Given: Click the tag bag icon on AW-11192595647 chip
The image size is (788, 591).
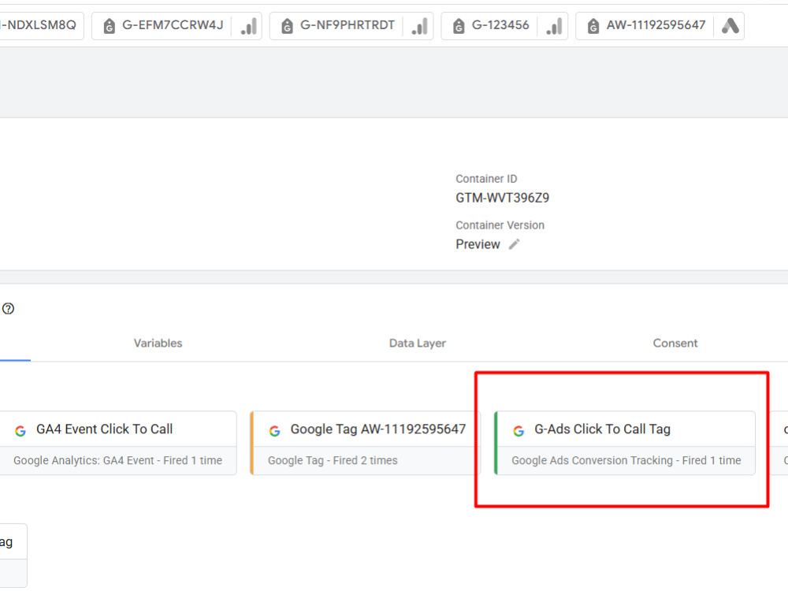Looking at the screenshot, I should (x=593, y=26).
